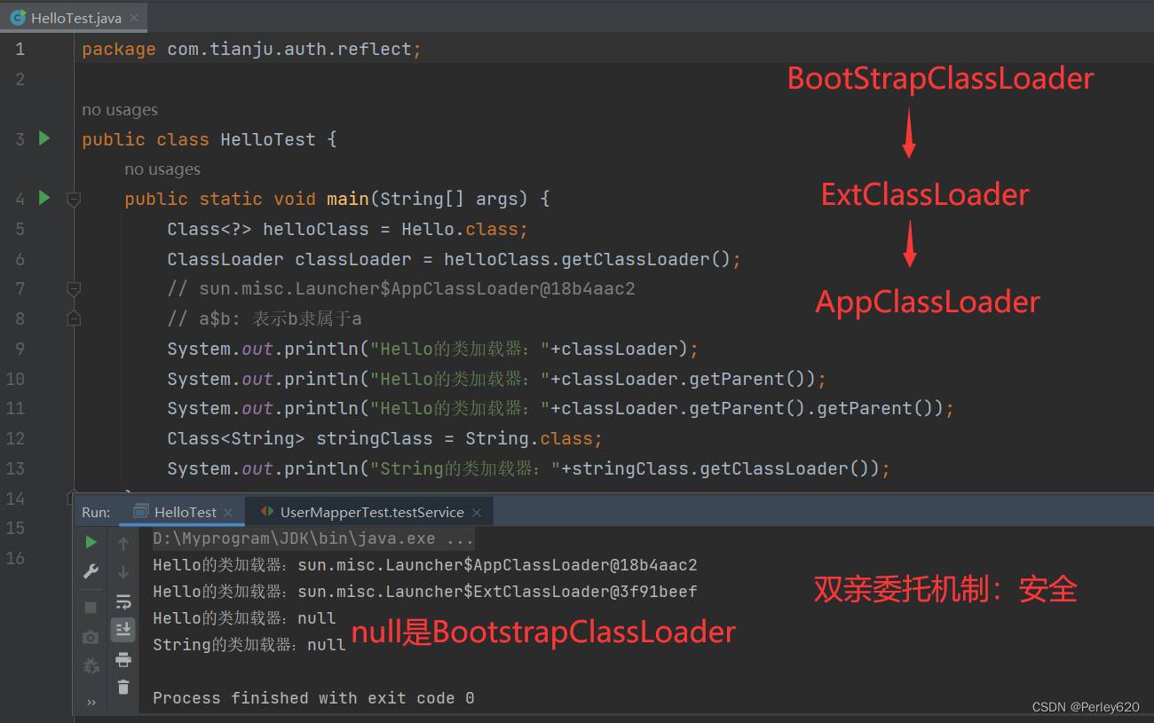
Task: Click the print console output icon
Action: [123, 659]
